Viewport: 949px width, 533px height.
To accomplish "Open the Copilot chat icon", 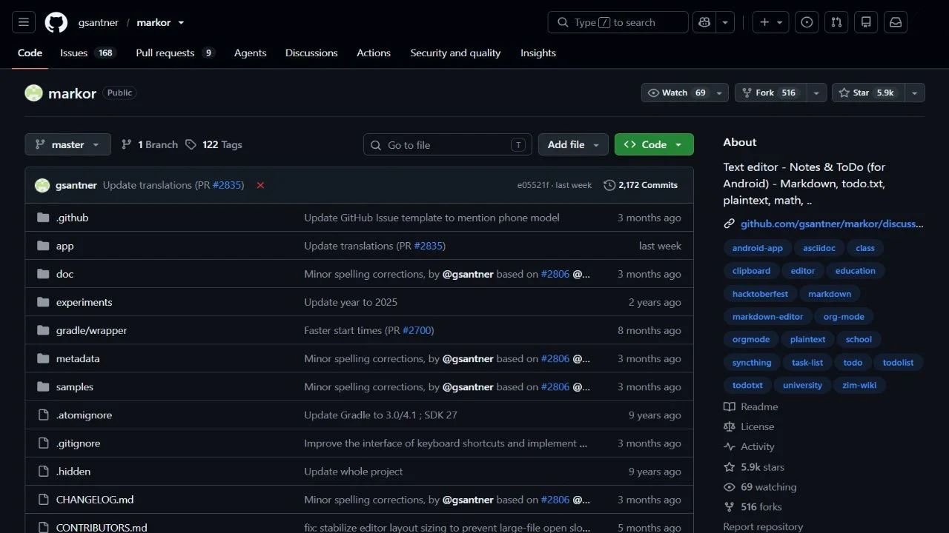I will pyautogui.click(x=704, y=22).
